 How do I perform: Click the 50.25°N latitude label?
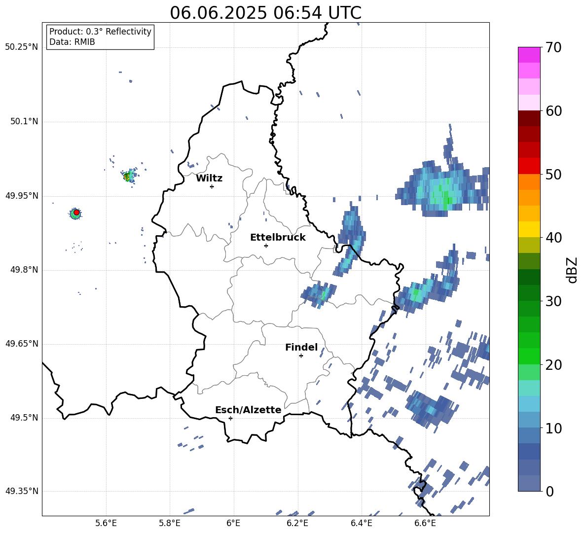click(22, 47)
